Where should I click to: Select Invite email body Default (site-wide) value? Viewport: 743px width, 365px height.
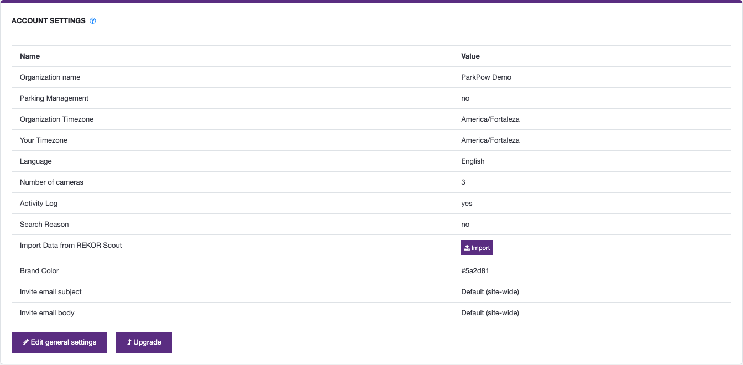[x=490, y=313]
